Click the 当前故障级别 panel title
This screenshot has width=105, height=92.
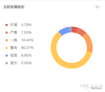pos(14,7)
